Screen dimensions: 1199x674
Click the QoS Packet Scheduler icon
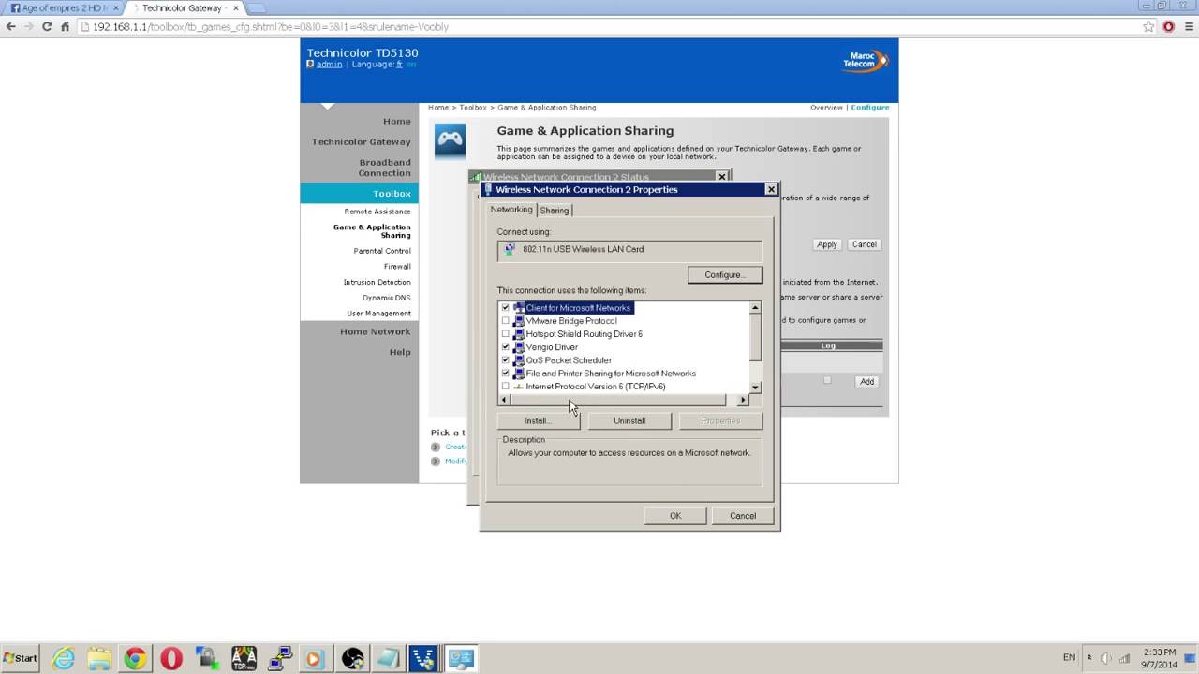519,360
